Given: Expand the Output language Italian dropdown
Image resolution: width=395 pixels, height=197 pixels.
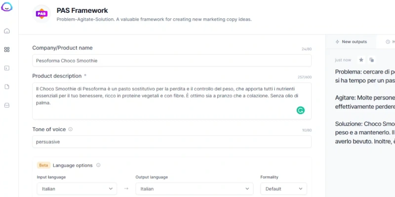Looking at the screenshot, I should pyautogui.click(x=194, y=189).
